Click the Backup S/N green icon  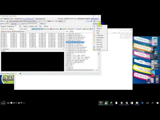coord(33,29)
